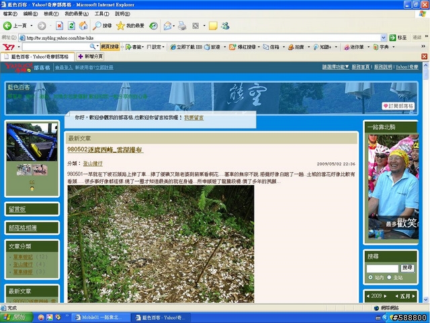
Task: Click the History toolbar icon
Action: coord(153,26)
